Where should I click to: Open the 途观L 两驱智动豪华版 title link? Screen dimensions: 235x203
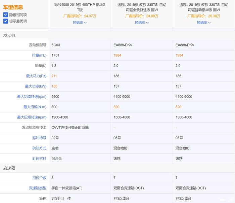coord(203,7)
